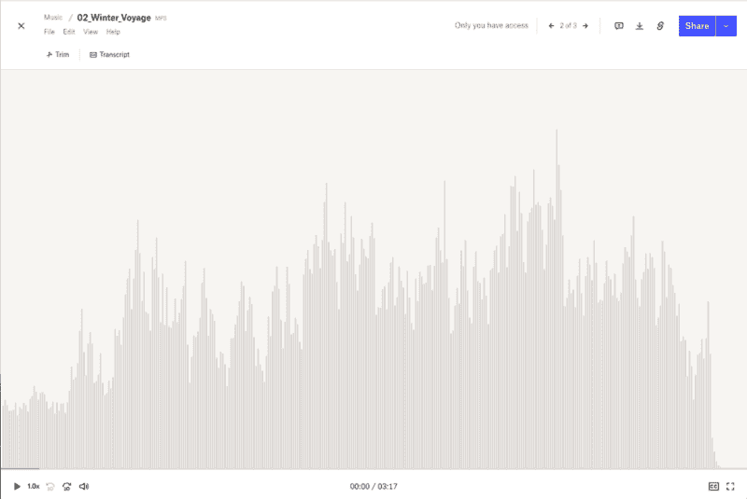Screen dimensions: 747x499
Task: Click the Share button
Action: [x=697, y=26]
